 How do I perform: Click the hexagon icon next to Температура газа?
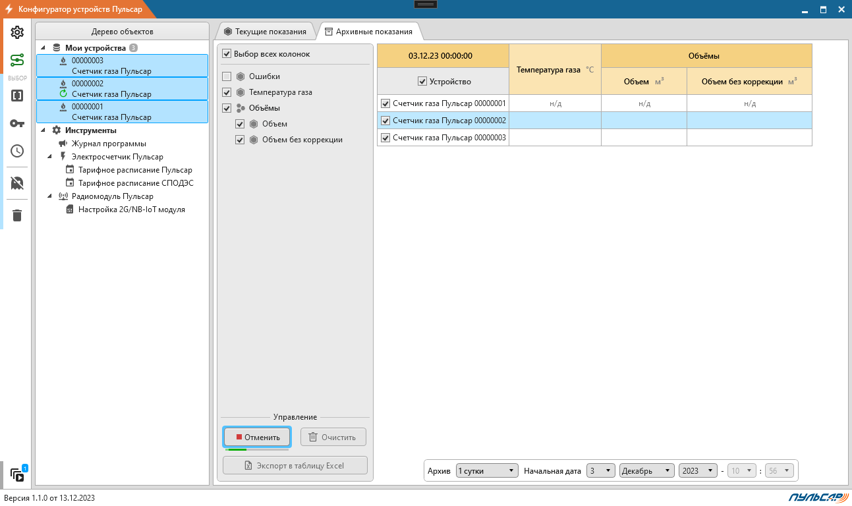241,92
